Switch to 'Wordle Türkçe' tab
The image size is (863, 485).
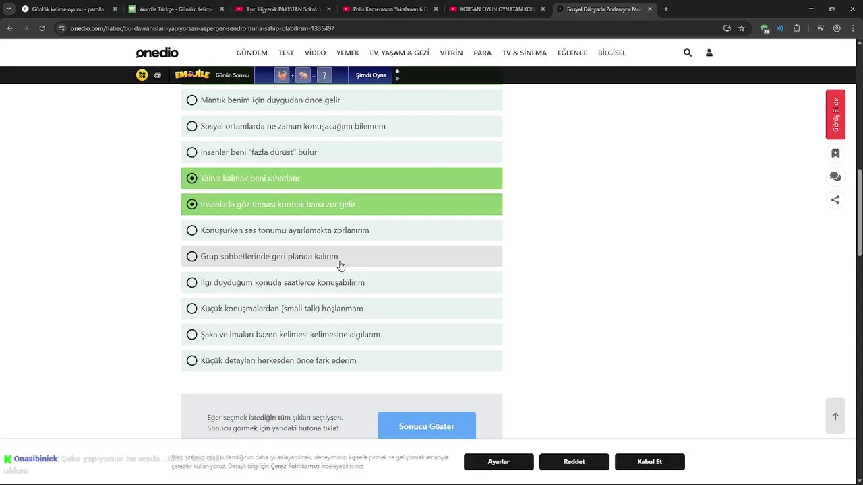point(175,9)
